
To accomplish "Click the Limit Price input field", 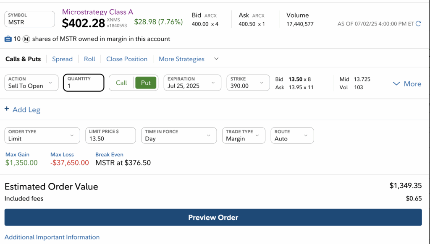I will click(x=110, y=135).
